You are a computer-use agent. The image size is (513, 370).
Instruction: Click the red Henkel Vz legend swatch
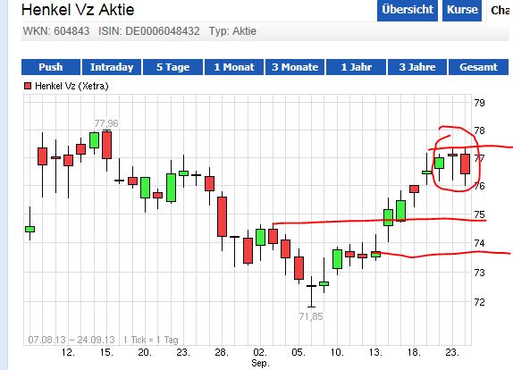point(28,86)
